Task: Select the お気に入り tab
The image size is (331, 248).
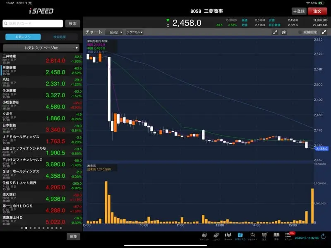Action: [x=23, y=37]
